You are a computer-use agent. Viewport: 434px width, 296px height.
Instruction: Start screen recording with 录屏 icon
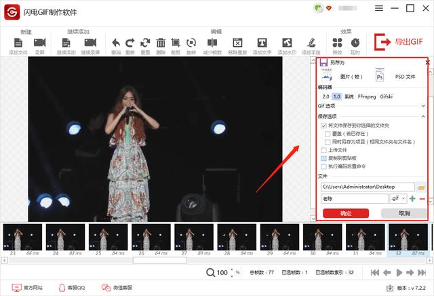tap(39, 43)
